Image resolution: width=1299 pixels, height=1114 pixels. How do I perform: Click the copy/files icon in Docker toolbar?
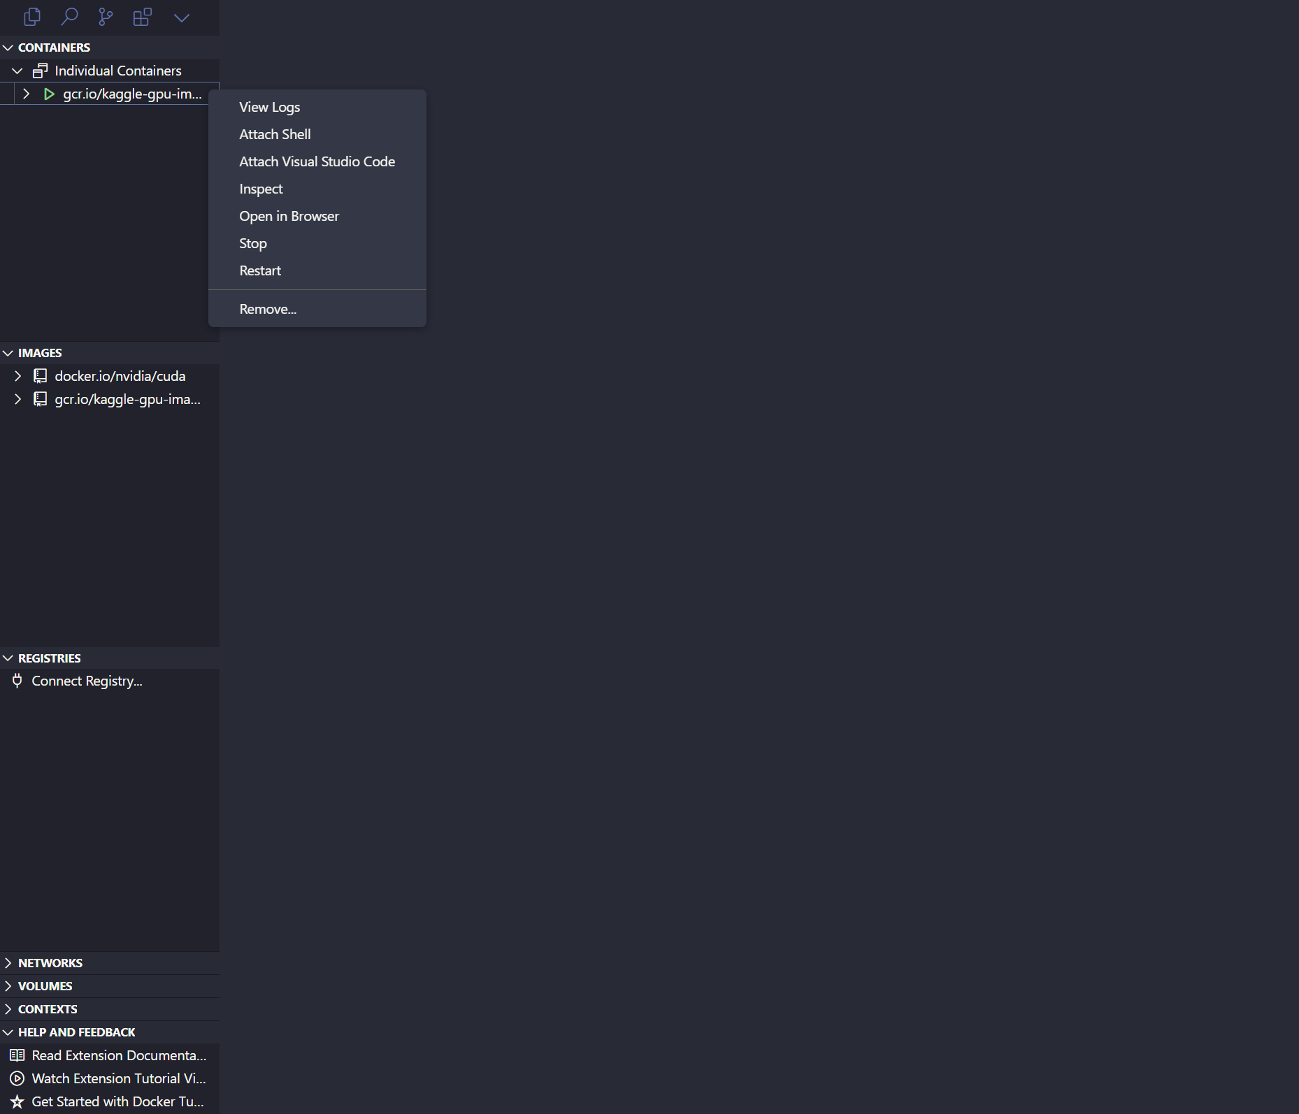point(32,17)
